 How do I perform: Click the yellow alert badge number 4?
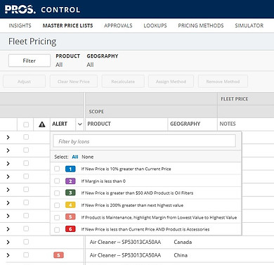tap(70, 205)
